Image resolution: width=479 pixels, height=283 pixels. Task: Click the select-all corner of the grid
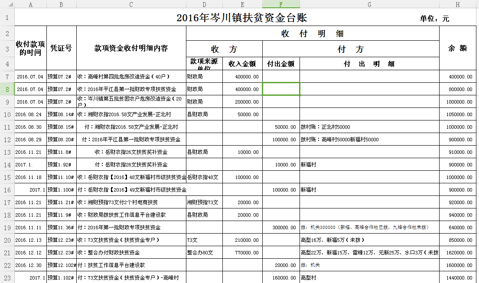[x=7, y=4]
